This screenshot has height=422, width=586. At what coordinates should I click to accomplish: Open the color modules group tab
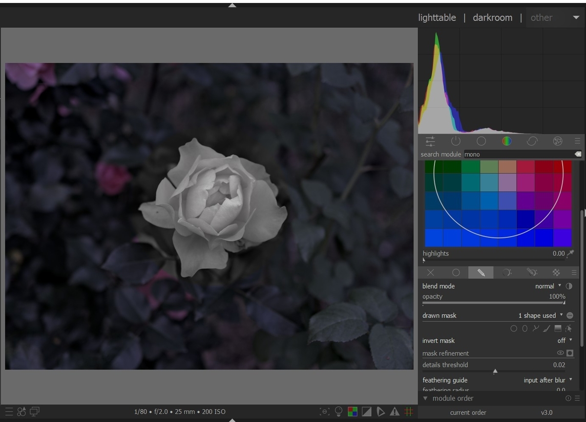pos(506,141)
